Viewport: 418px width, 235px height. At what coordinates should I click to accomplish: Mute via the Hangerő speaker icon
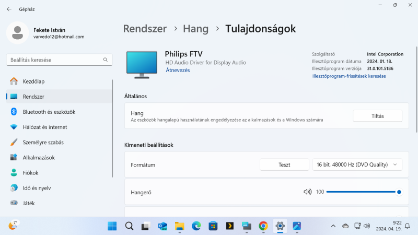[307, 192]
